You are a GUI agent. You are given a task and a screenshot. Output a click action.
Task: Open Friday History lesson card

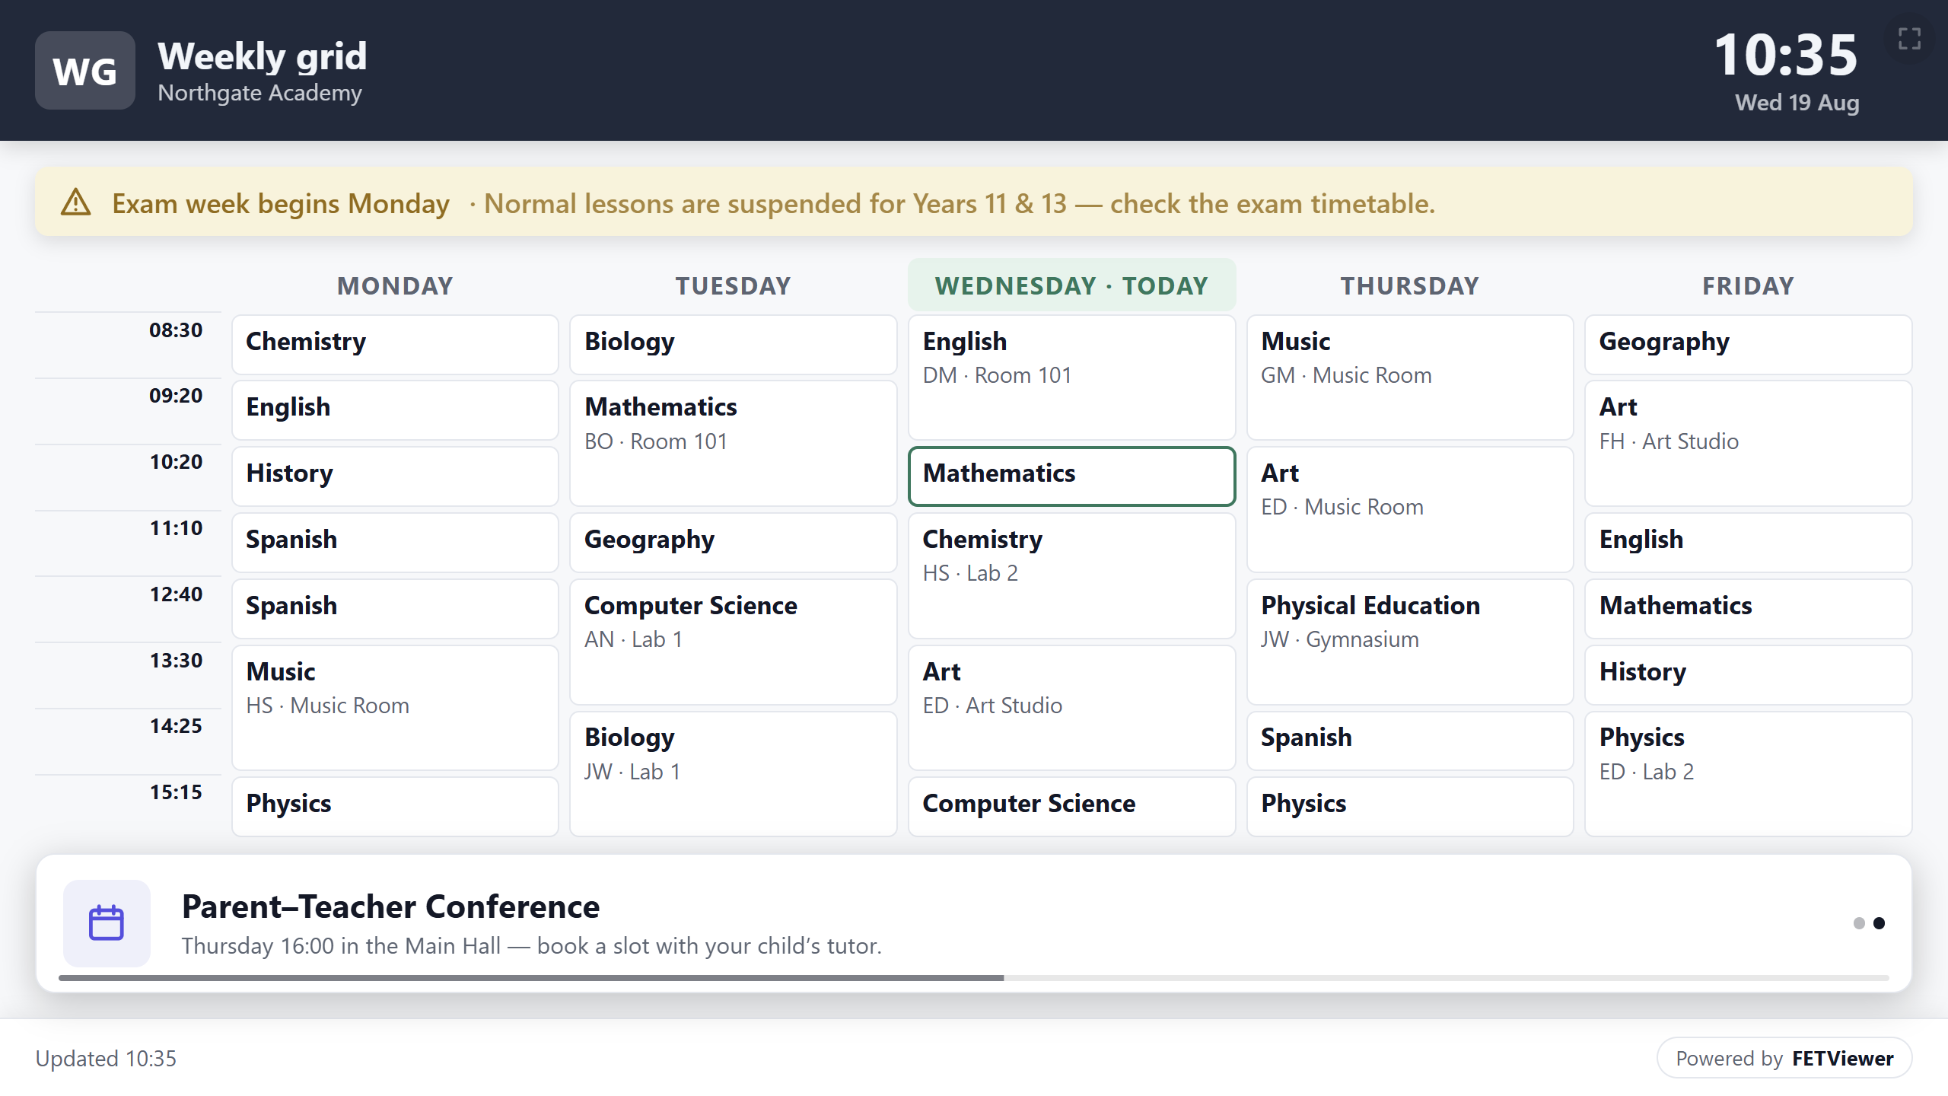(x=1749, y=675)
